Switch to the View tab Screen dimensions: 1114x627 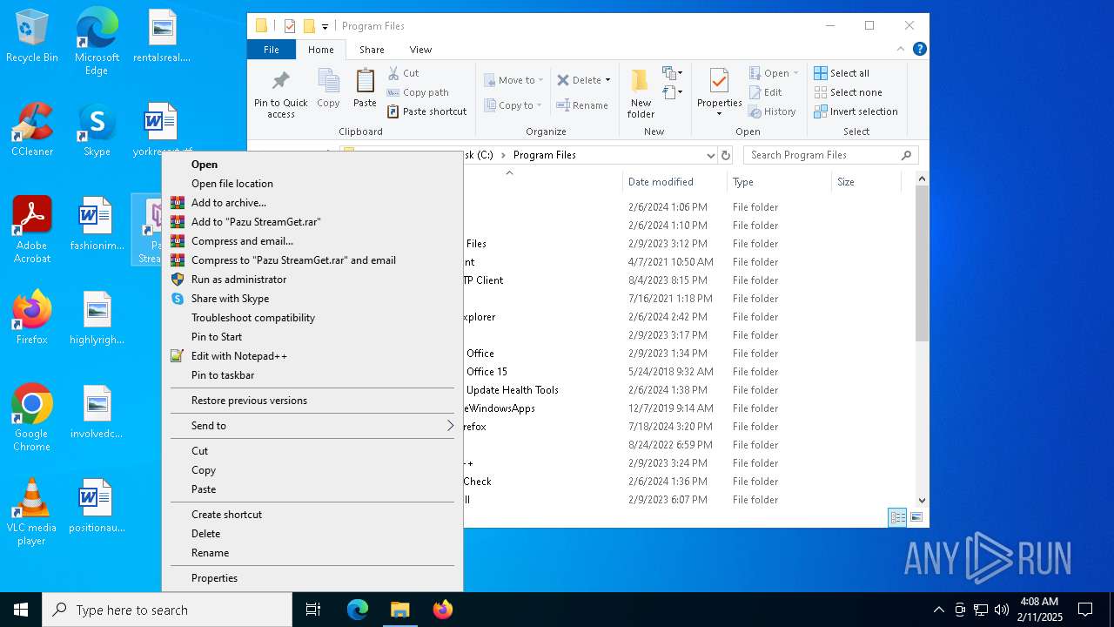pyautogui.click(x=420, y=50)
